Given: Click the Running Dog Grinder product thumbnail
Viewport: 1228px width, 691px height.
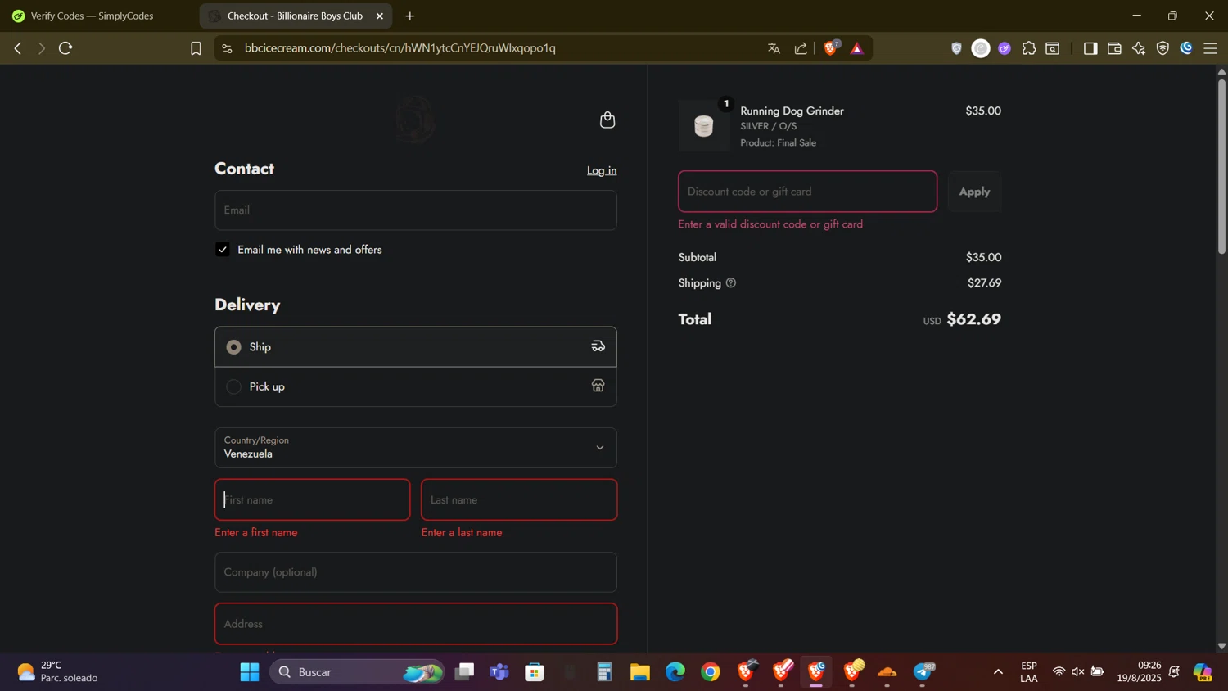Looking at the screenshot, I should (704, 125).
